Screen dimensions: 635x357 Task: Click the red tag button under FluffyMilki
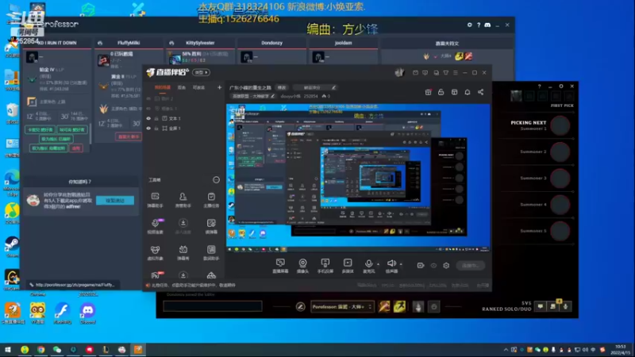129,136
